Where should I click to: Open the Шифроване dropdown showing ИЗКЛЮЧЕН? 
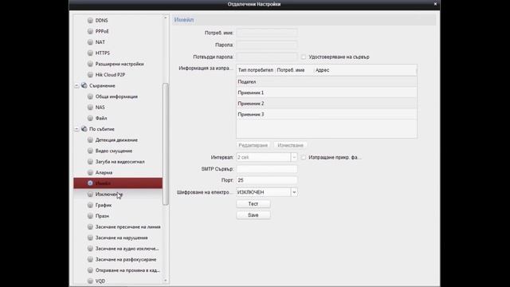294,192
